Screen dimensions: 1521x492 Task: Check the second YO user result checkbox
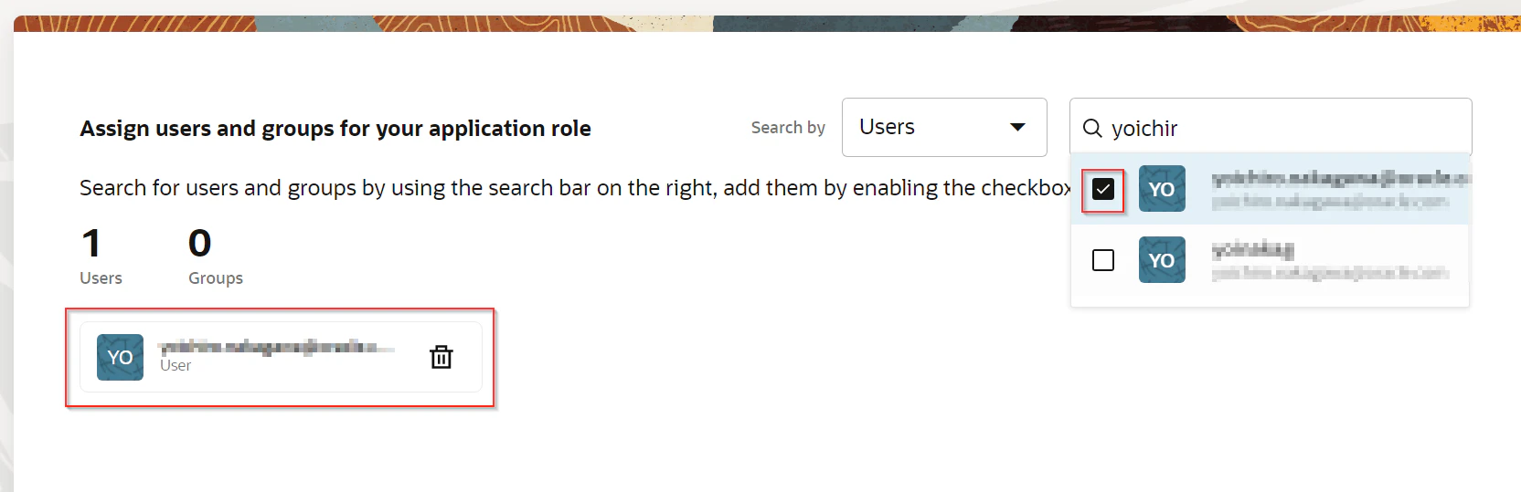click(x=1103, y=260)
